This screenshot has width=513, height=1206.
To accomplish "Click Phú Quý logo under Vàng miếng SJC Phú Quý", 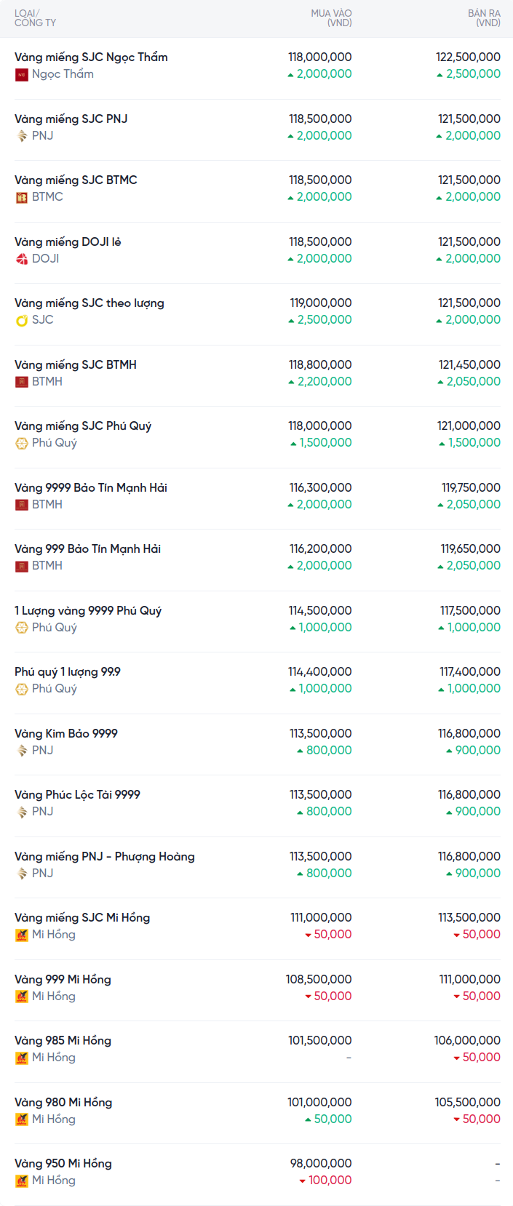I will click(x=22, y=443).
